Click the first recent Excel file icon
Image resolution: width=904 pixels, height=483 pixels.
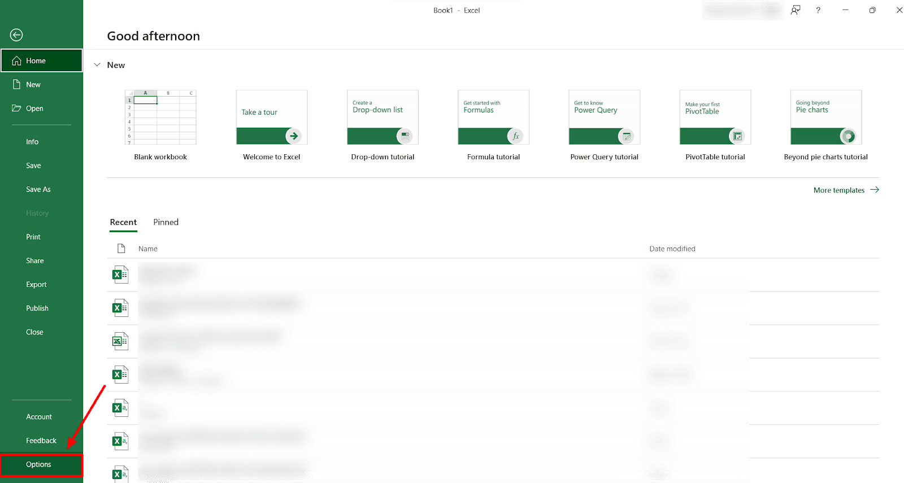pyautogui.click(x=120, y=275)
